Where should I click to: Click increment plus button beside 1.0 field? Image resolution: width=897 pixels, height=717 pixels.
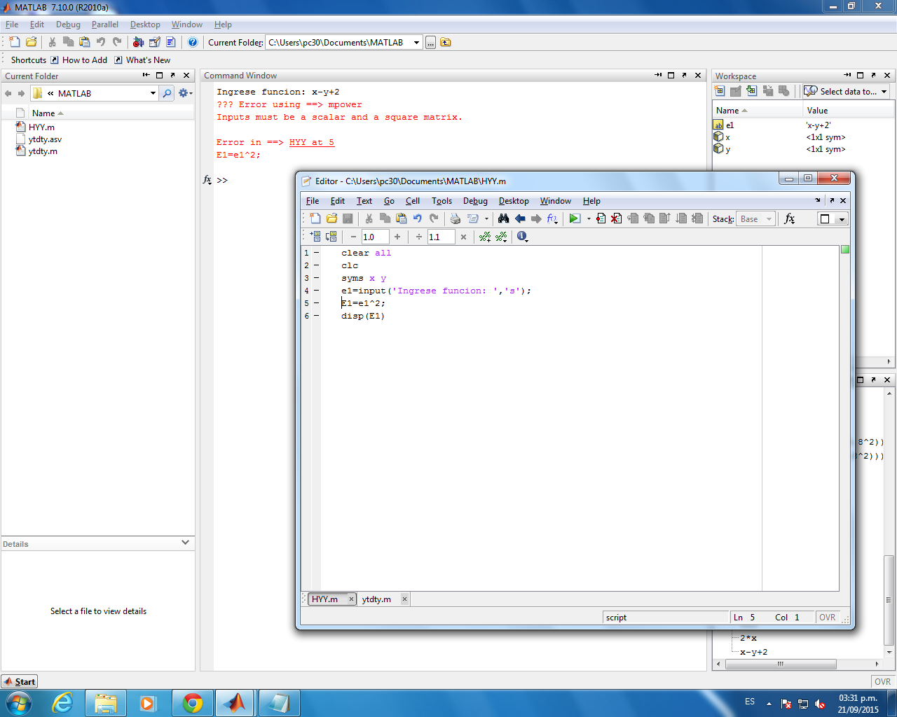click(397, 237)
